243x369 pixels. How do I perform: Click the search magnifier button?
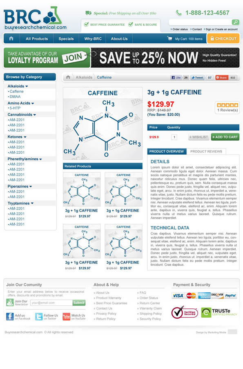(x=235, y=22)
